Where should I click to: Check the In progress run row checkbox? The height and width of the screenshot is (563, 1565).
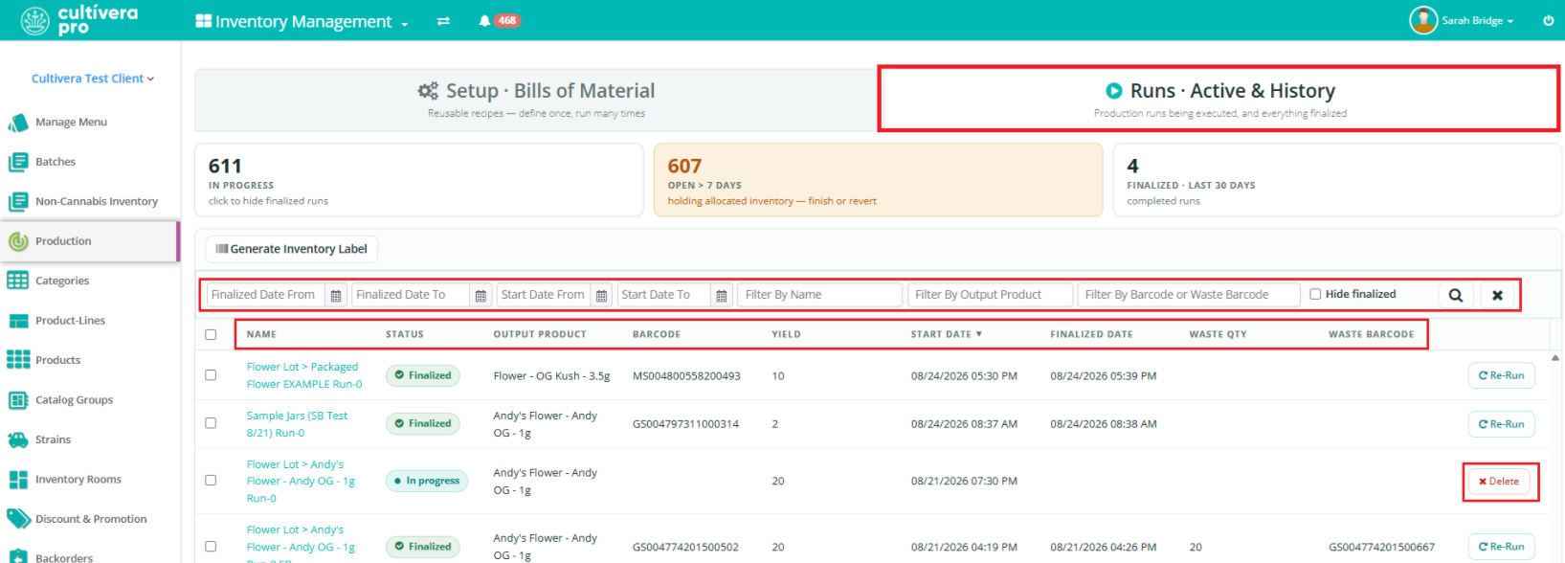(x=211, y=481)
